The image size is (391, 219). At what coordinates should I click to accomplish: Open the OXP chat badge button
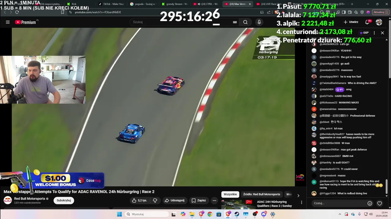pyautogui.click(x=364, y=33)
